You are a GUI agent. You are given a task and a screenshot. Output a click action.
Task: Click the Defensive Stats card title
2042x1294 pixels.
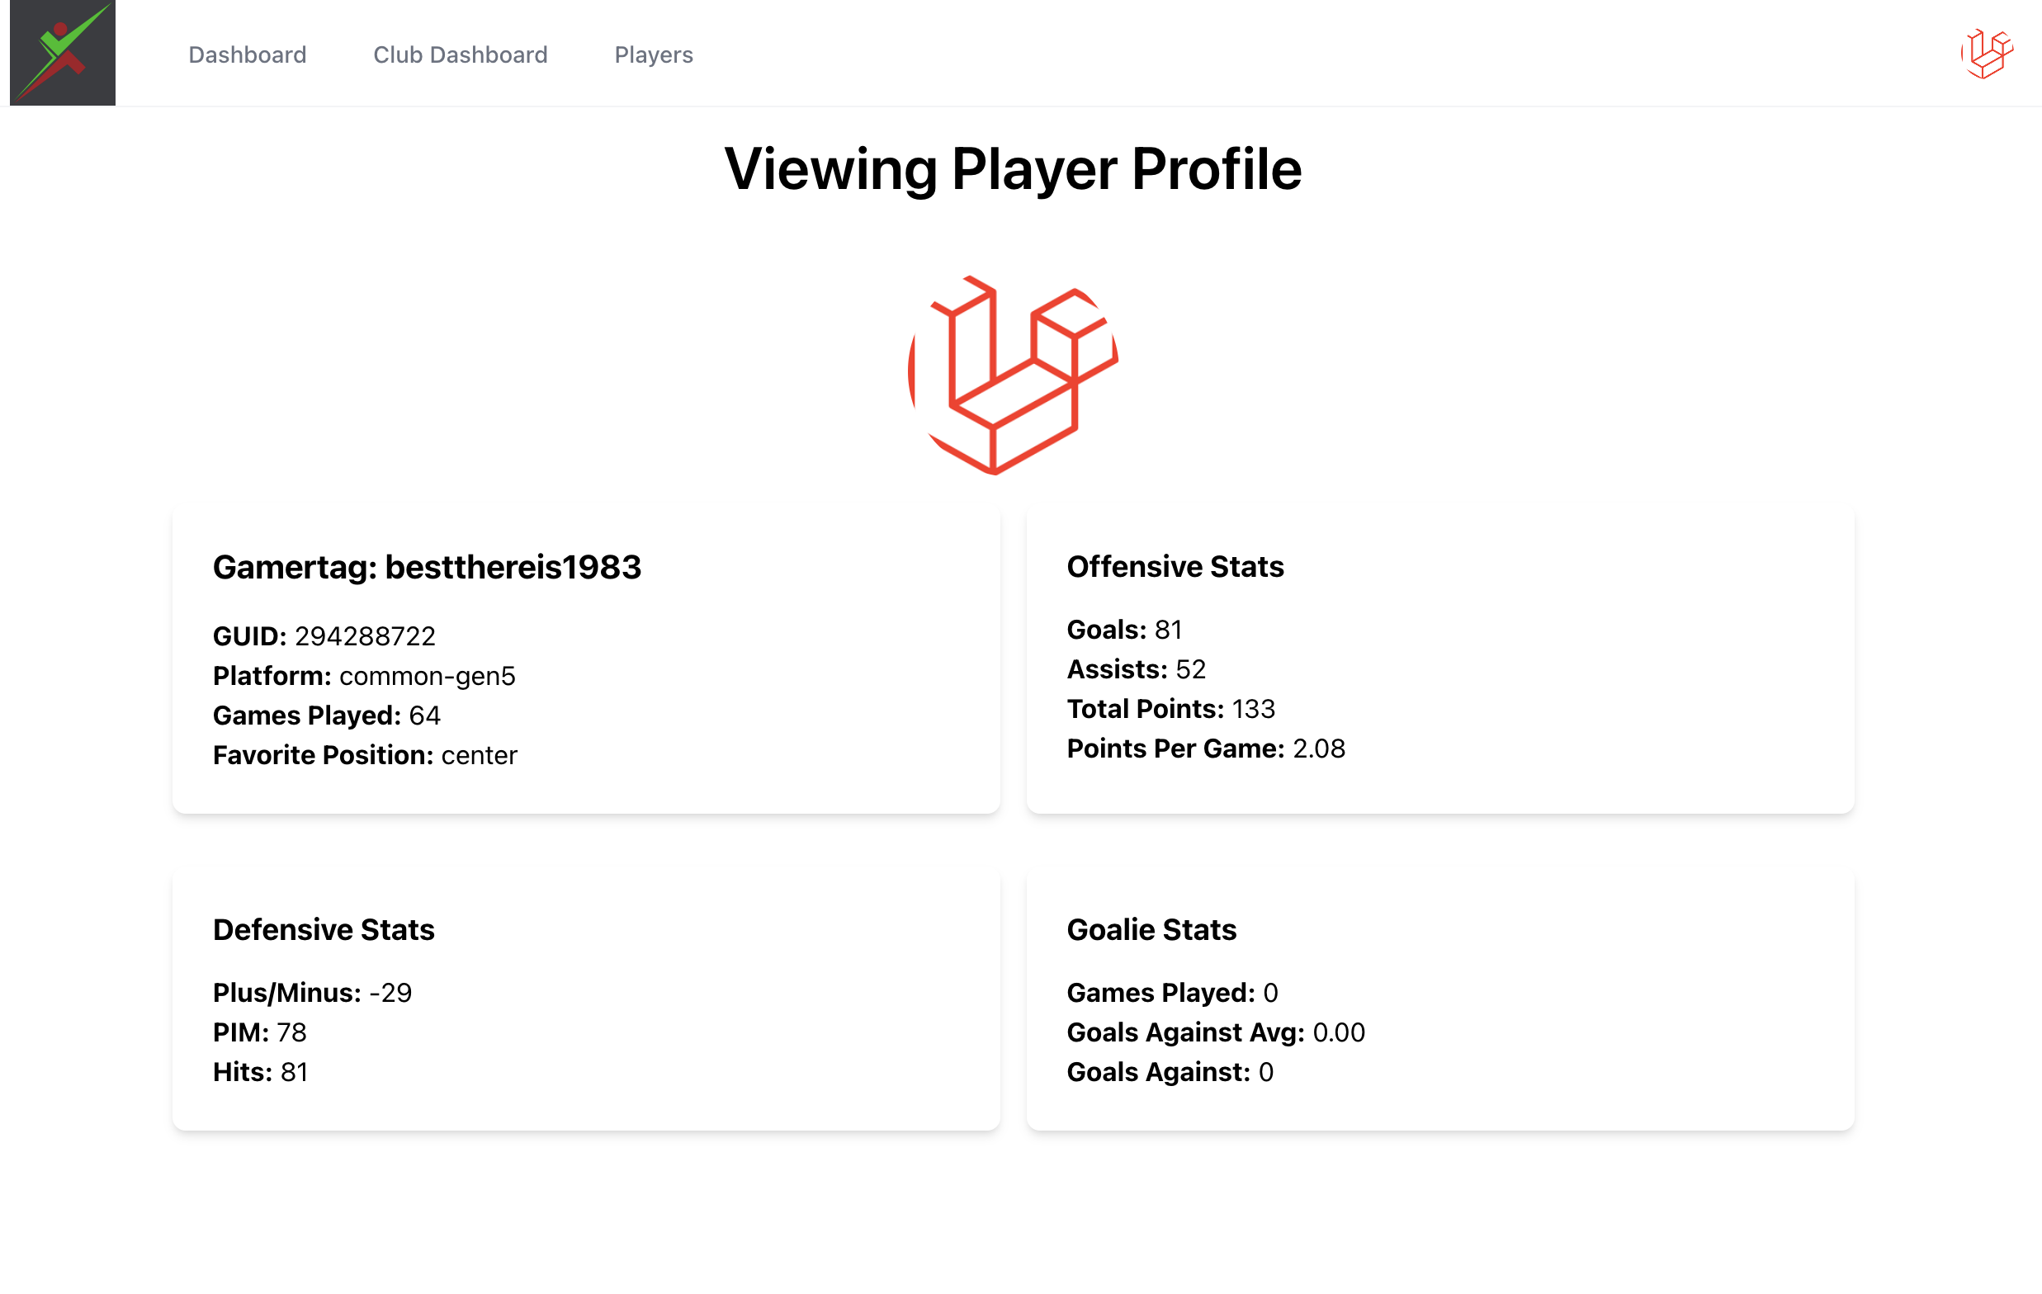pos(323,929)
